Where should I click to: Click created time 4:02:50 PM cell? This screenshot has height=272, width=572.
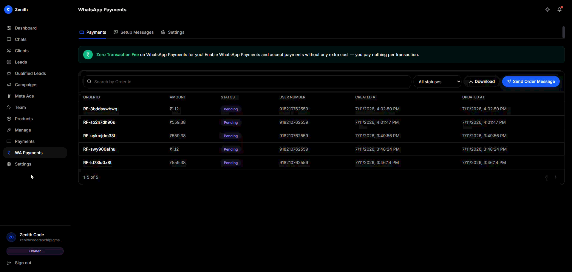377,109
